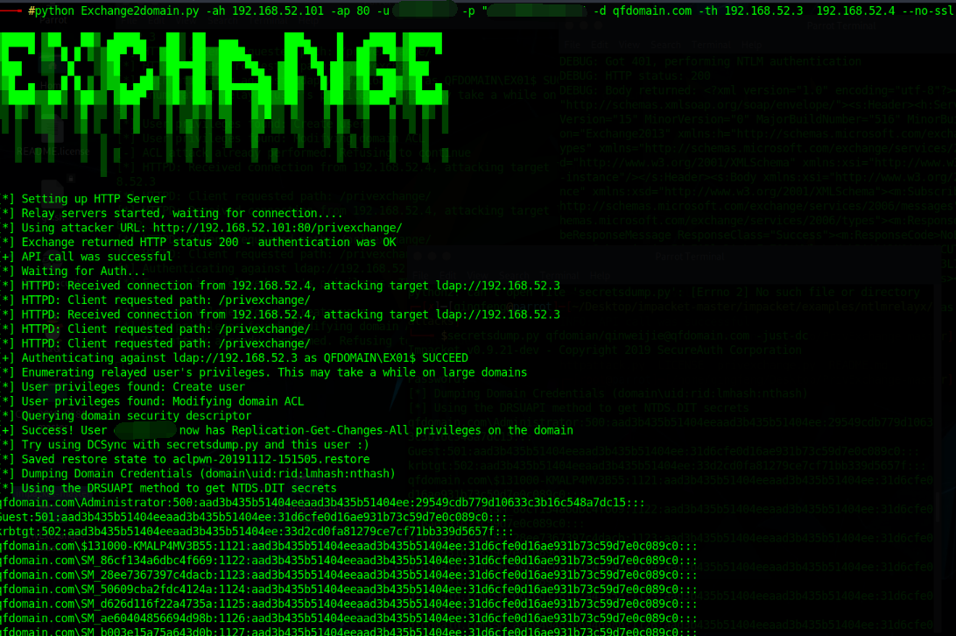956x636 pixels.
Task: Open Search menu in background Parrot Terminal window
Action: (x=664, y=46)
